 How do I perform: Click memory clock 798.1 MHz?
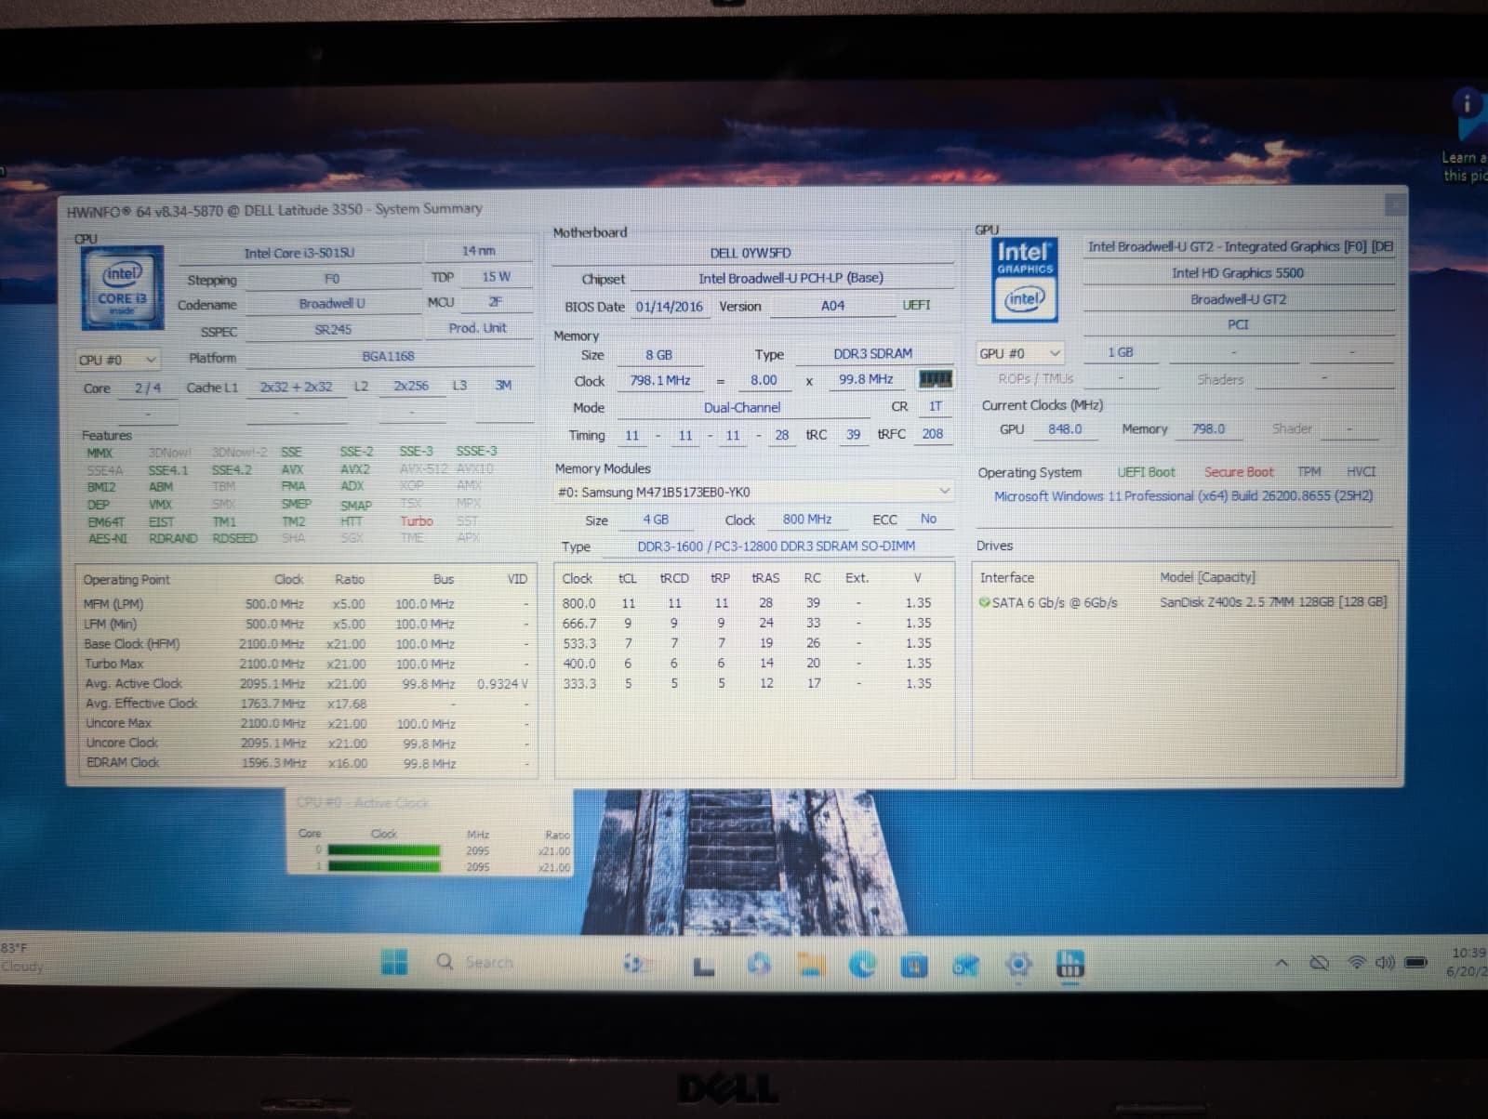point(659,380)
